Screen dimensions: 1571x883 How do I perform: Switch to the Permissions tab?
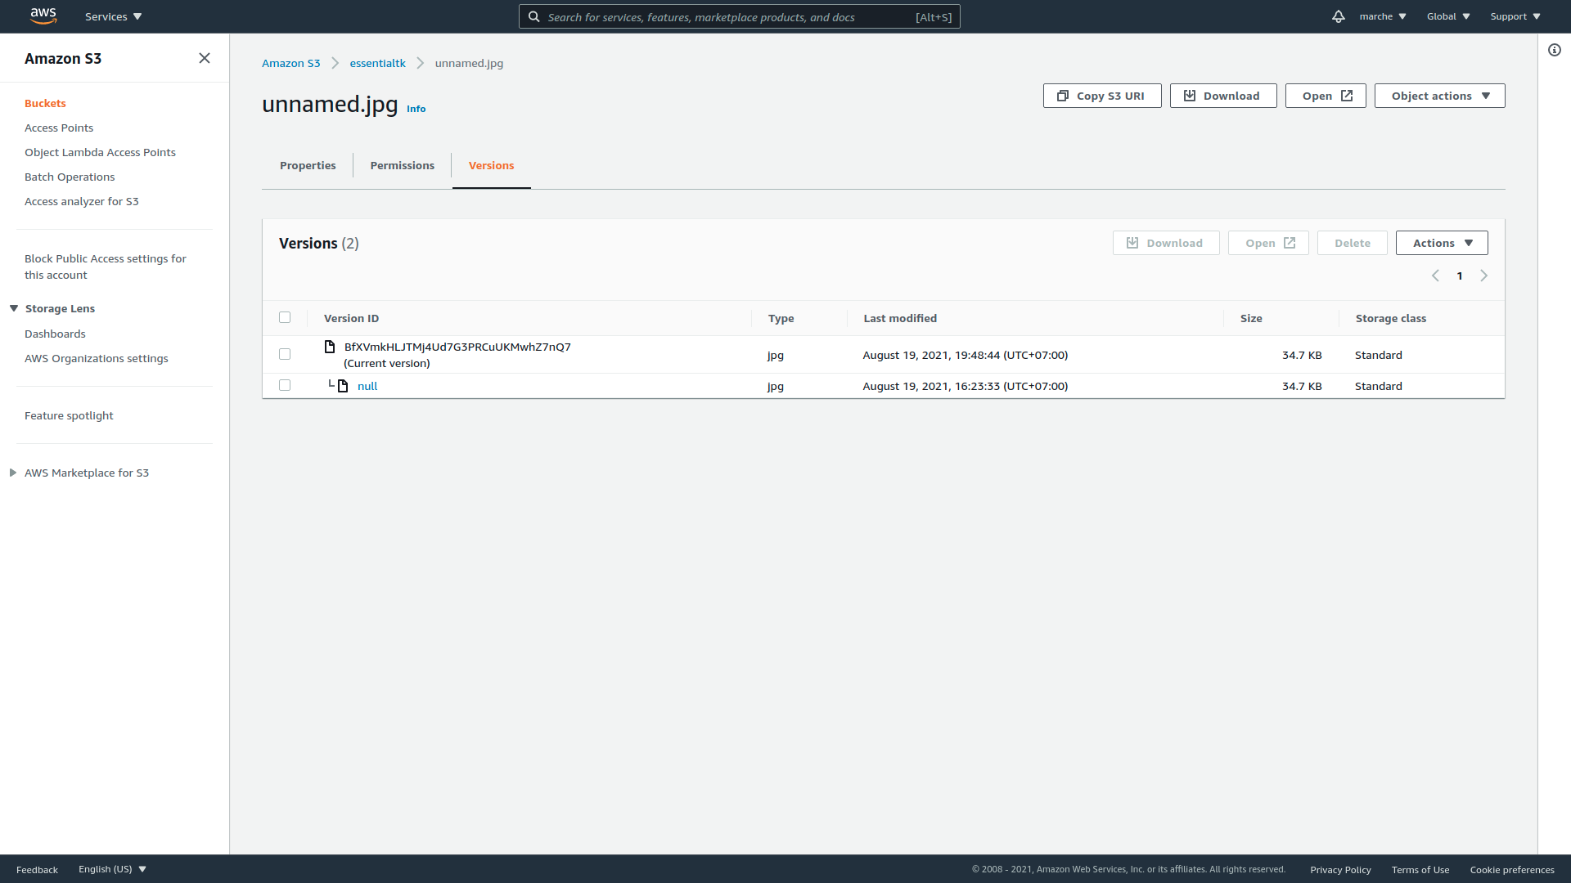point(402,165)
